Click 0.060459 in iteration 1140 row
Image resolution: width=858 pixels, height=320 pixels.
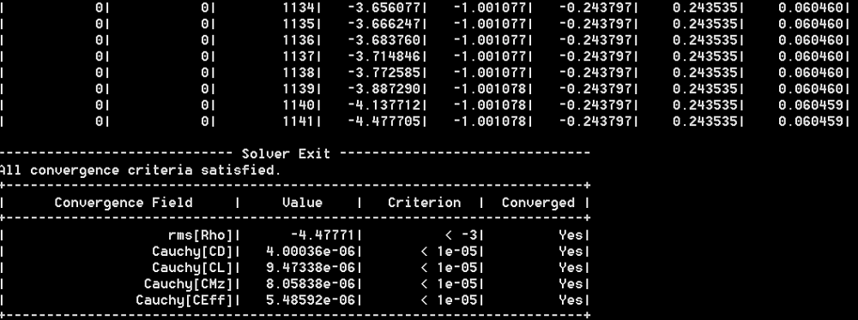click(811, 105)
